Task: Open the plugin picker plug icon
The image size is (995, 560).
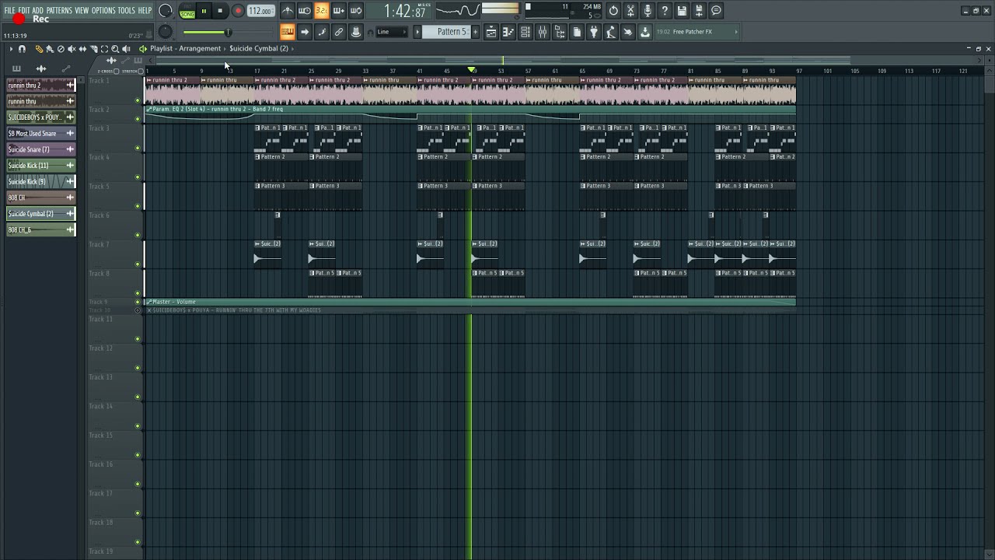Action: pyautogui.click(x=594, y=32)
